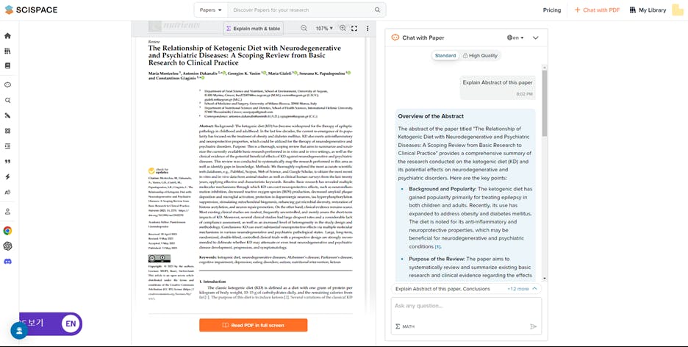The height and width of the screenshot is (347, 688).
Task: Click Explain math & table button
Action: click(x=253, y=29)
